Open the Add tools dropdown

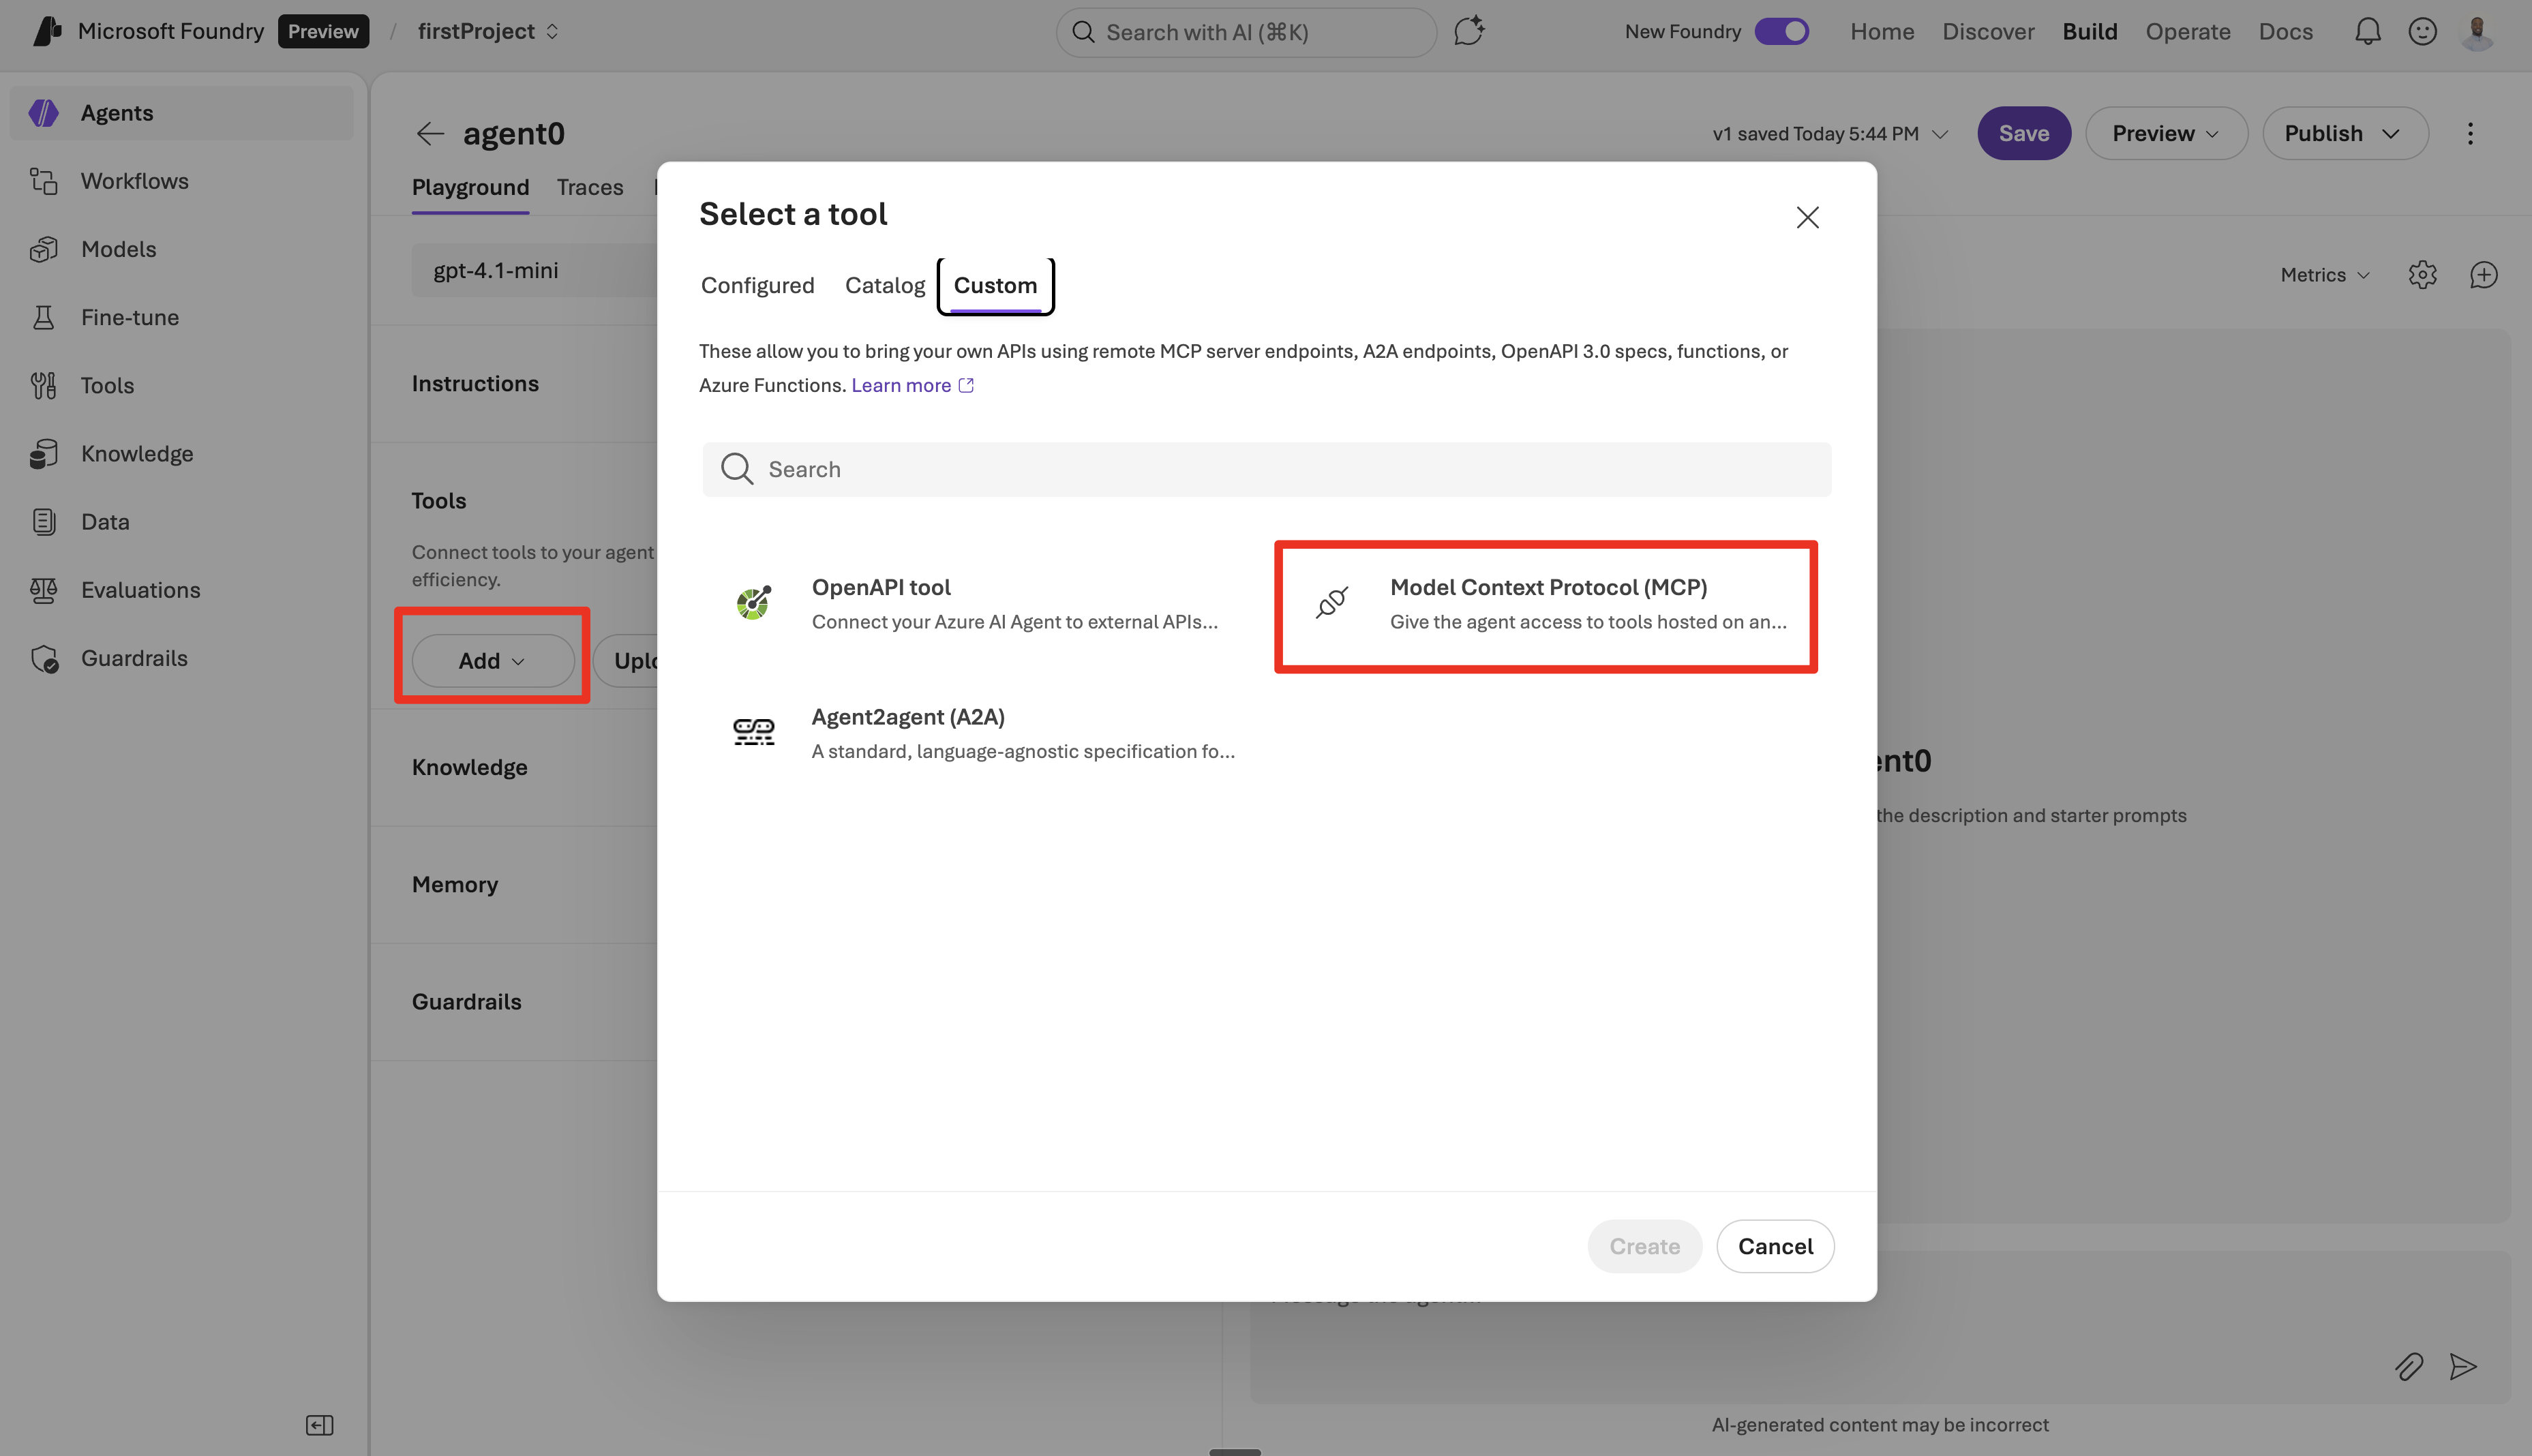pos(491,660)
